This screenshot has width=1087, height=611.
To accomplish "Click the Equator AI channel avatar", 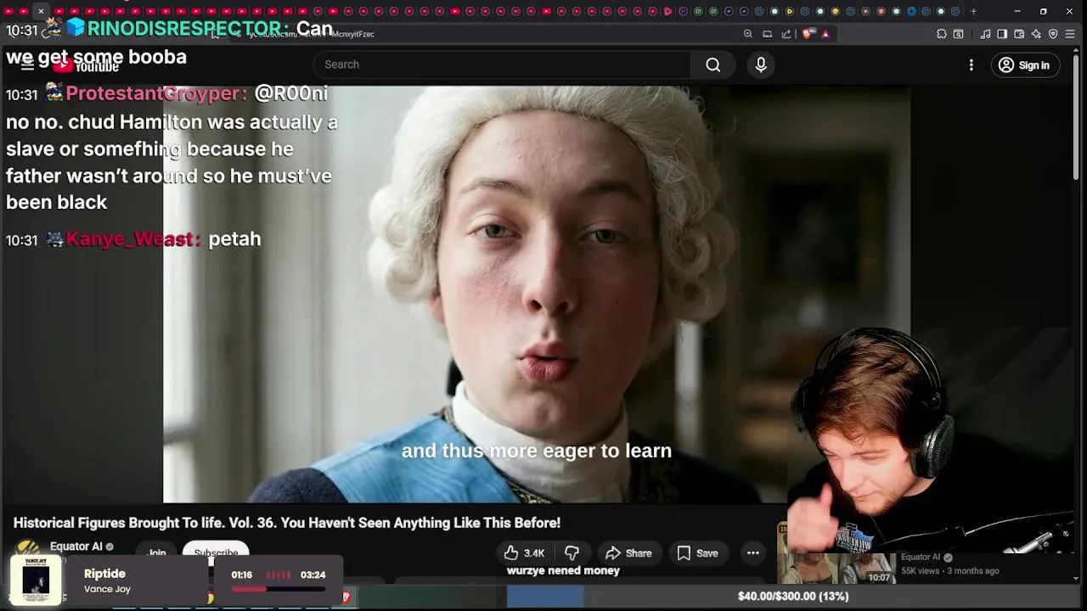I will (28, 548).
